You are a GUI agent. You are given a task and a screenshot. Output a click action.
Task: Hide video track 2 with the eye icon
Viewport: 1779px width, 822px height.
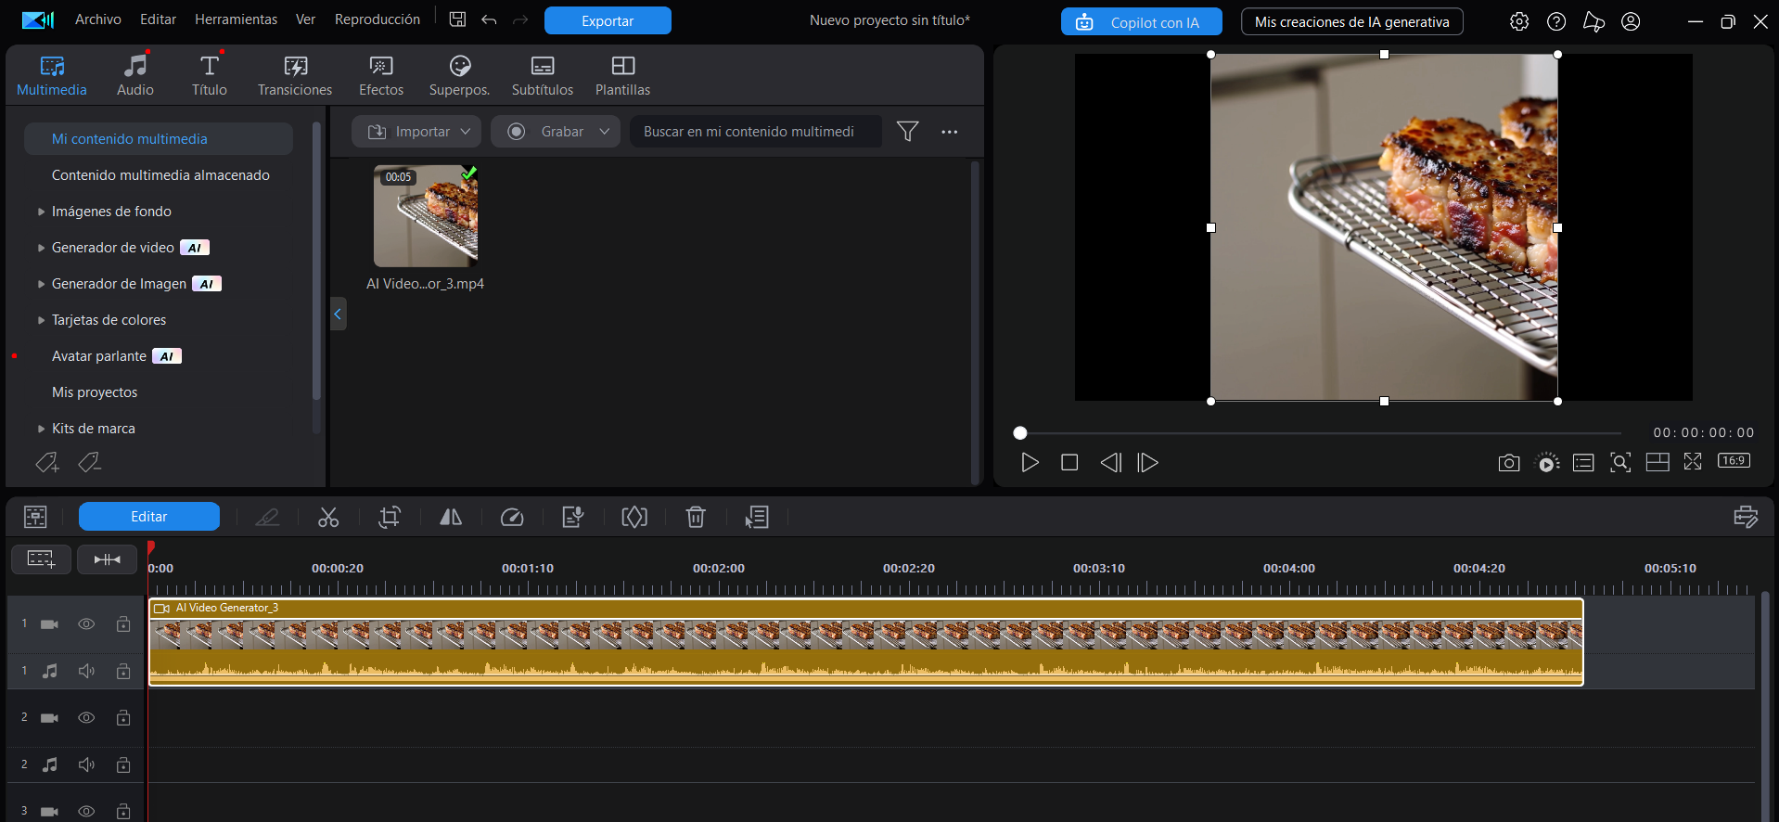[x=86, y=718]
